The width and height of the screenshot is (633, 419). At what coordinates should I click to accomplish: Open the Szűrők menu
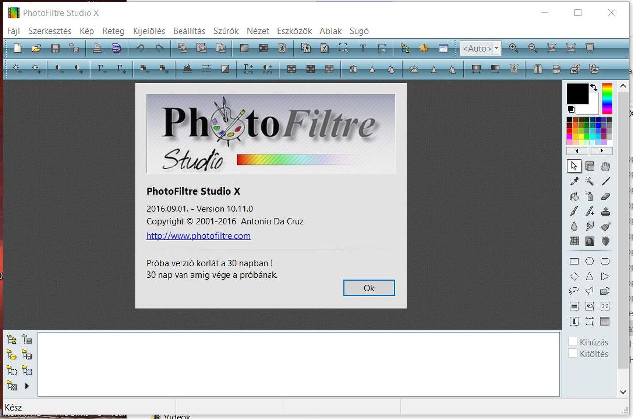226,31
